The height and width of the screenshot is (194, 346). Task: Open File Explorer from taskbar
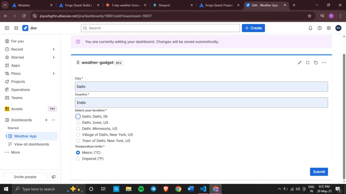[x=129, y=189]
